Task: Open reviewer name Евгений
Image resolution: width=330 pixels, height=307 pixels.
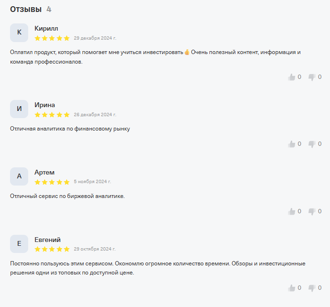Action: tap(47, 240)
